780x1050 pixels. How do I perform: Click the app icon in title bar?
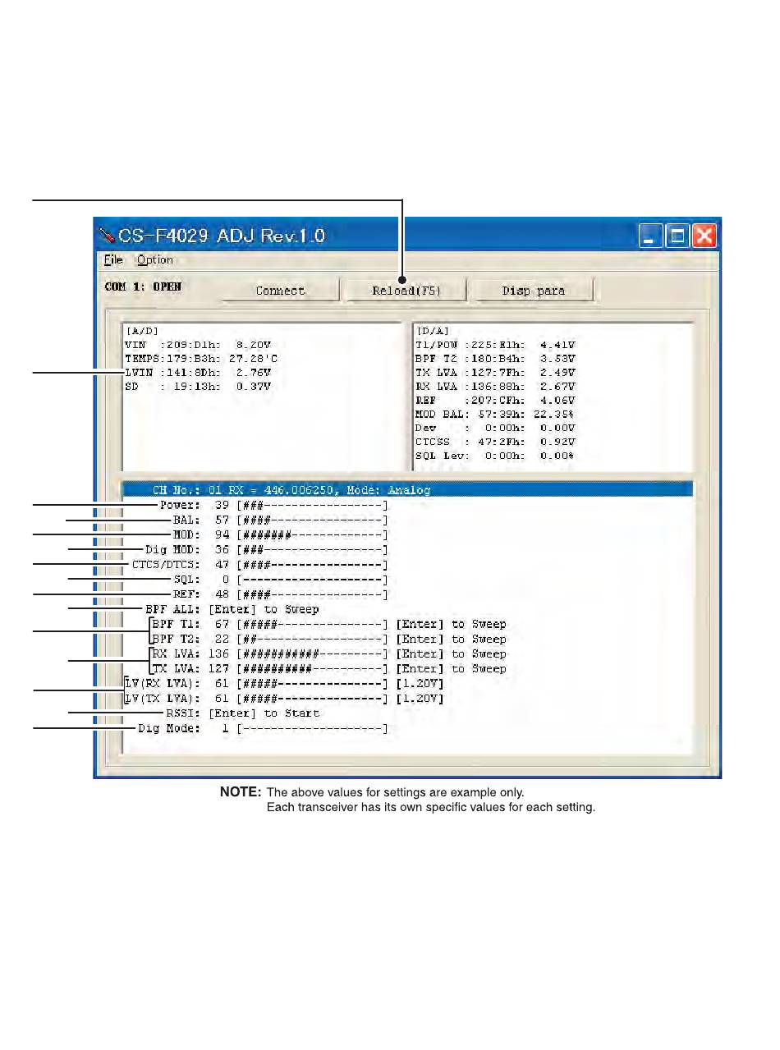click(x=107, y=236)
